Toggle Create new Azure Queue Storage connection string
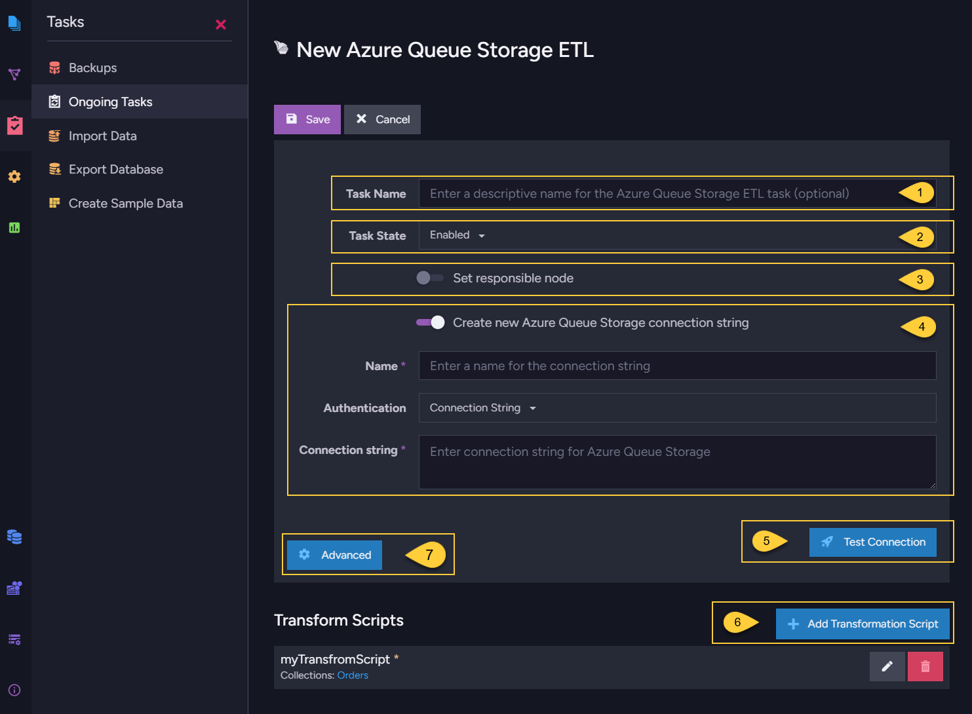Screen dimensions: 972x714 coord(430,322)
